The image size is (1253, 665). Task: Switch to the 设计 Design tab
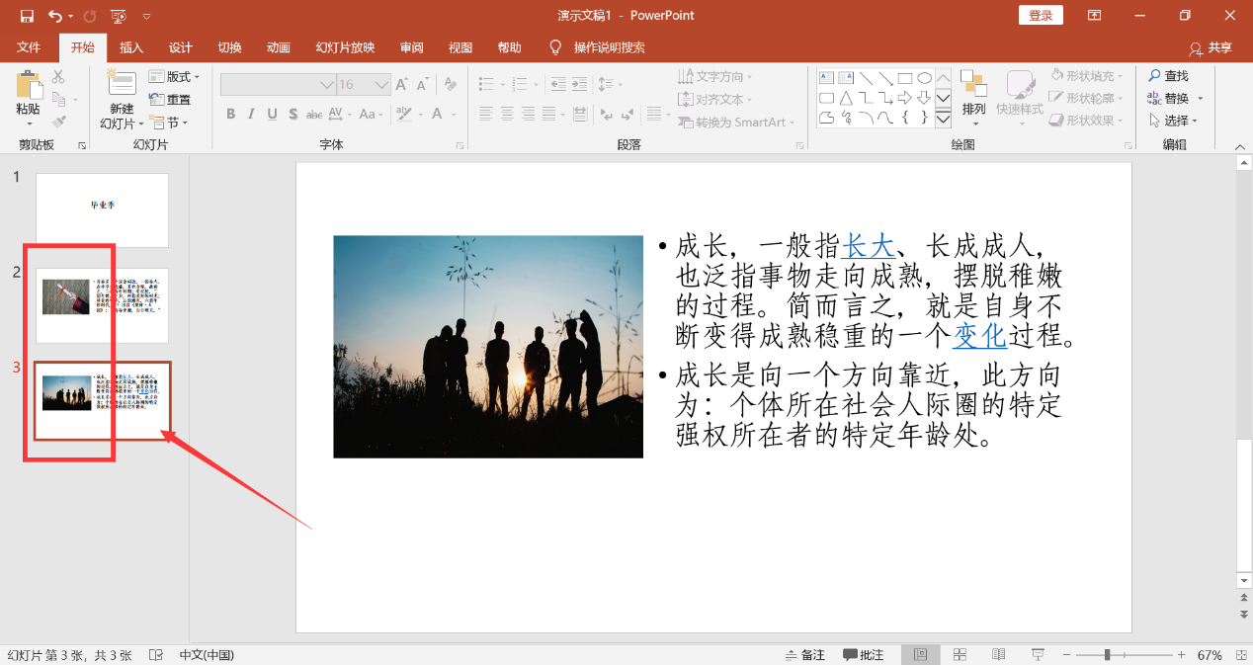pyautogui.click(x=181, y=47)
